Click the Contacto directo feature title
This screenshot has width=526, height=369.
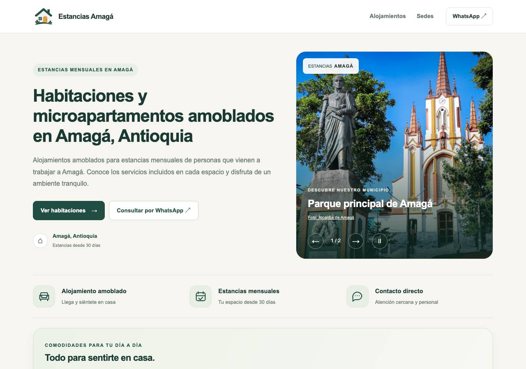(399, 291)
